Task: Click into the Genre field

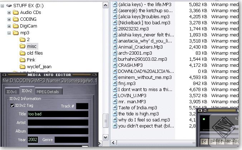Action: tap(72, 140)
